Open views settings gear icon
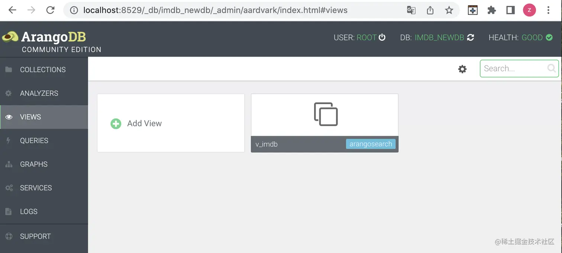This screenshot has width=562, height=253. [x=462, y=69]
